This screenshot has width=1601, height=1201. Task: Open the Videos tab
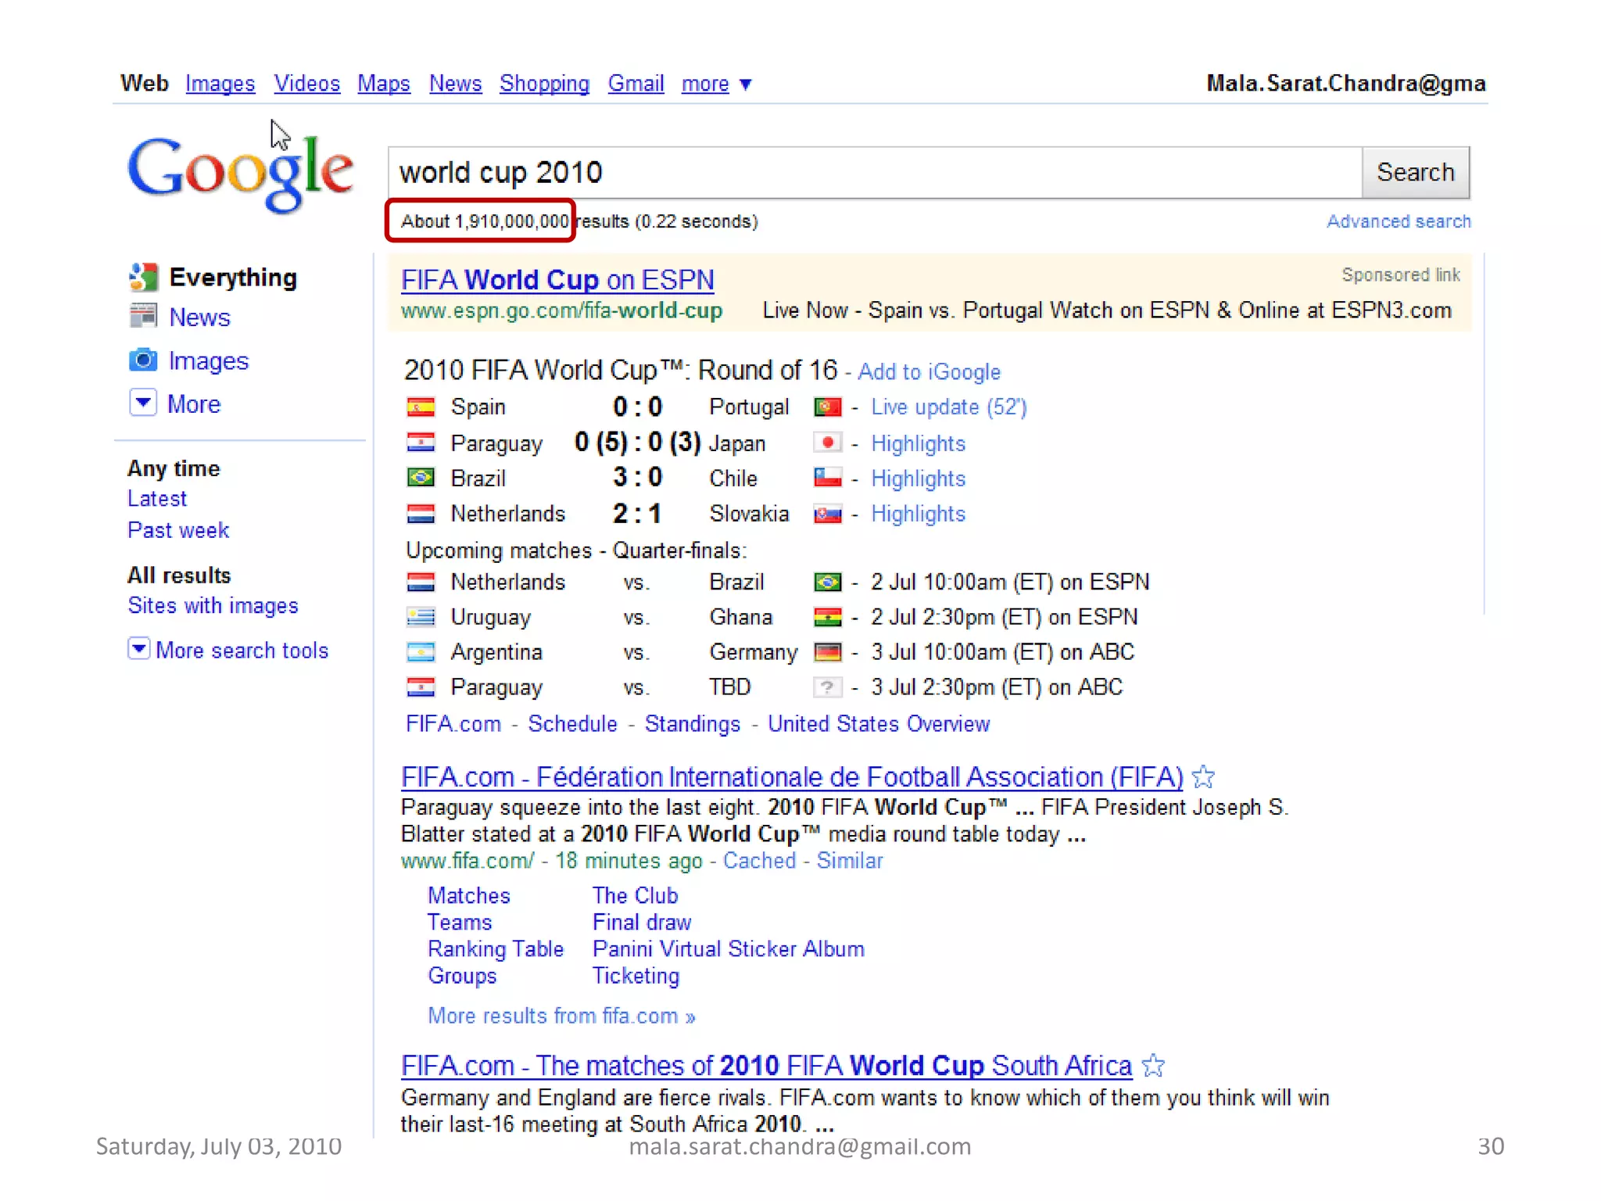pos(307,84)
